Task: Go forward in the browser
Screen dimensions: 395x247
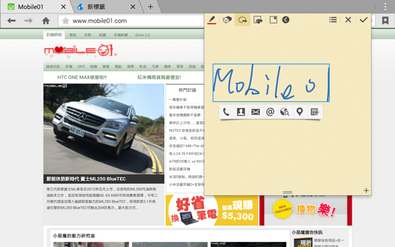Action: (28, 20)
